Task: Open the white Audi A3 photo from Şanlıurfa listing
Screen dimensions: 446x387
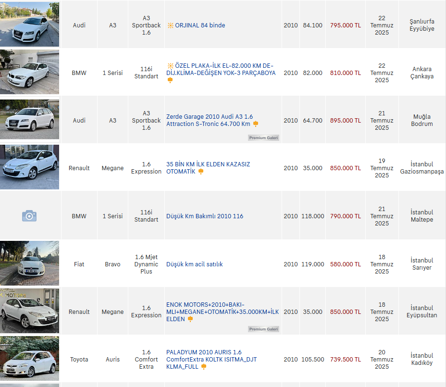Action: [x=30, y=24]
